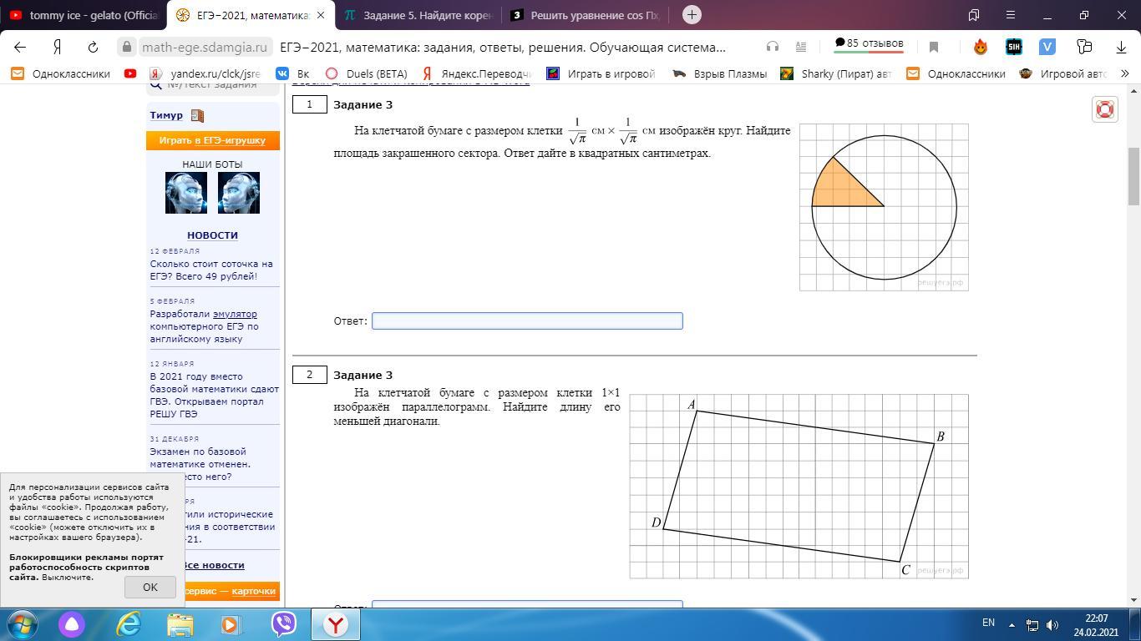Switch to the tommy ice - gelato tab
Image resolution: width=1141 pixels, height=641 pixels.
(x=84, y=15)
